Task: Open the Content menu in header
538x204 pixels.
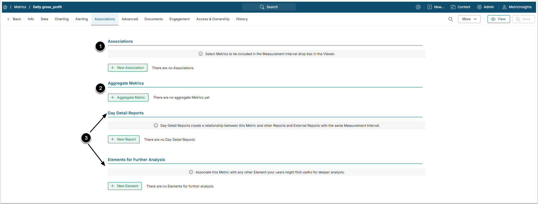Action: pyautogui.click(x=460, y=7)
